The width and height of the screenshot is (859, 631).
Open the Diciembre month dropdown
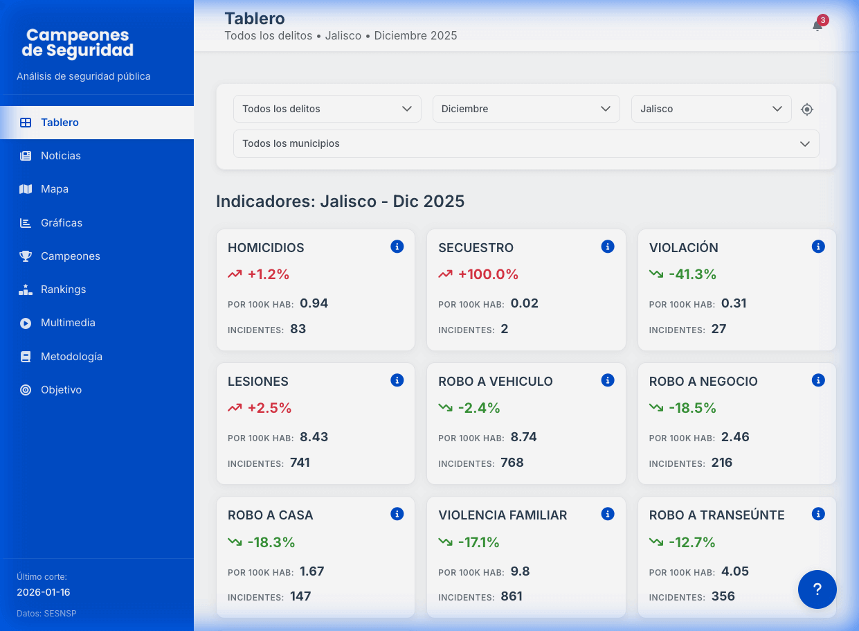click(525, 109)
